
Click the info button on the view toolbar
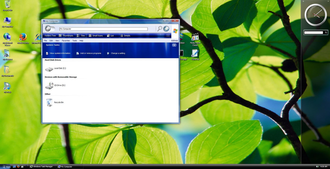tap(168, 36)
